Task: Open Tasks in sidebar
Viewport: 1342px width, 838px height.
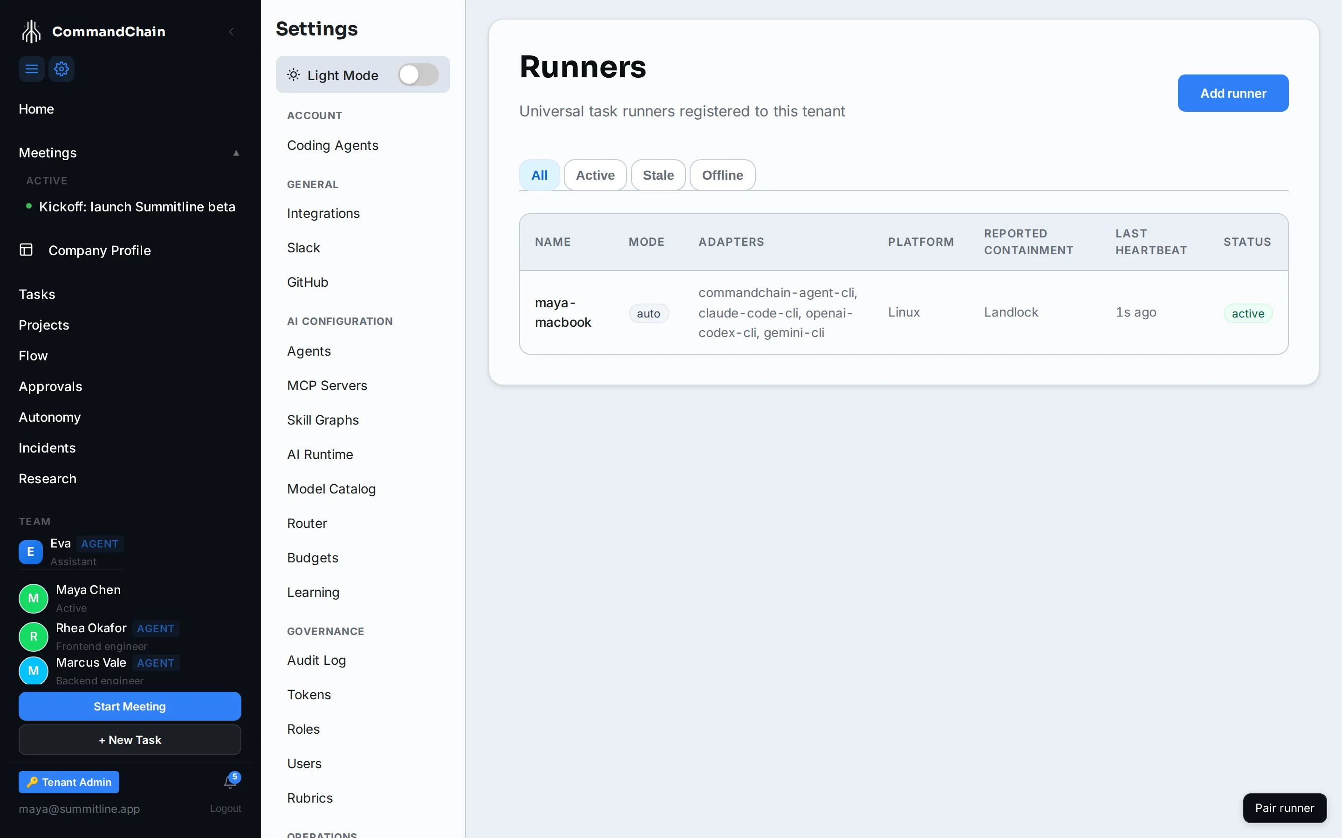Action: coord(37,294)
